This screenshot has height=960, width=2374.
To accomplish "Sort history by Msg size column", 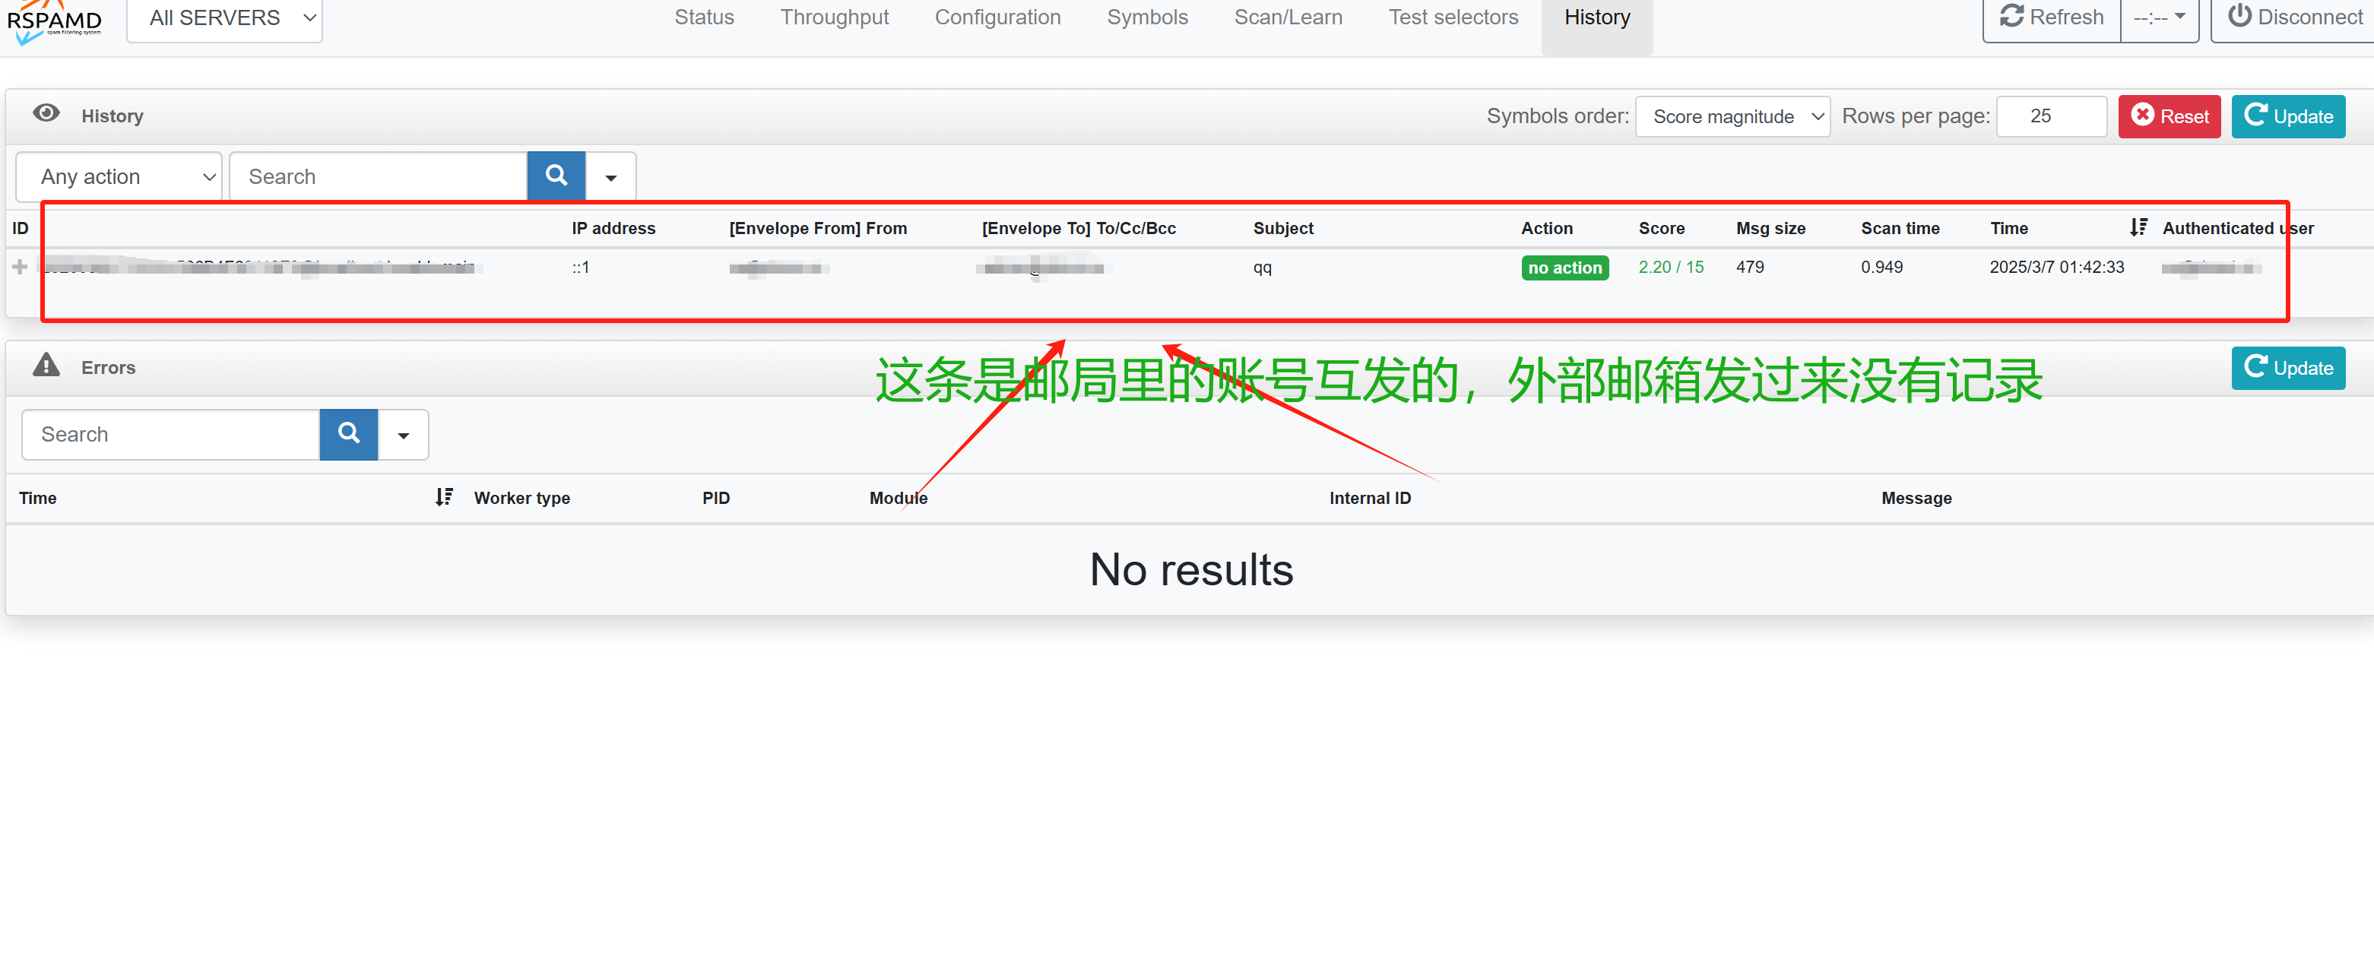I will pos(1770,229).
